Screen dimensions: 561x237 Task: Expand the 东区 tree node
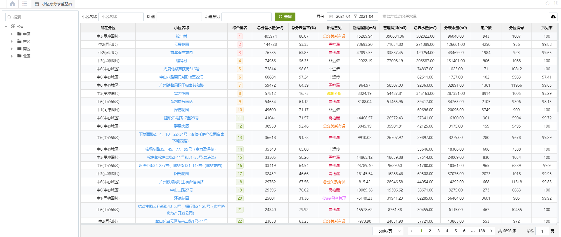12,41
